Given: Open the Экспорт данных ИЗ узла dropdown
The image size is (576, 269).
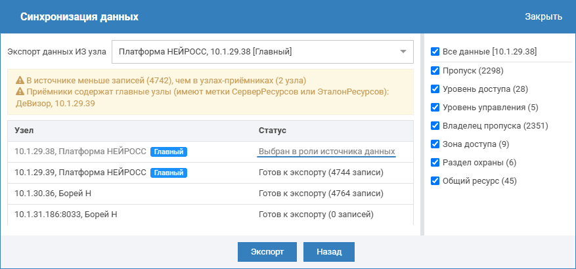Looking at the screenshot, I should (262, 52).
